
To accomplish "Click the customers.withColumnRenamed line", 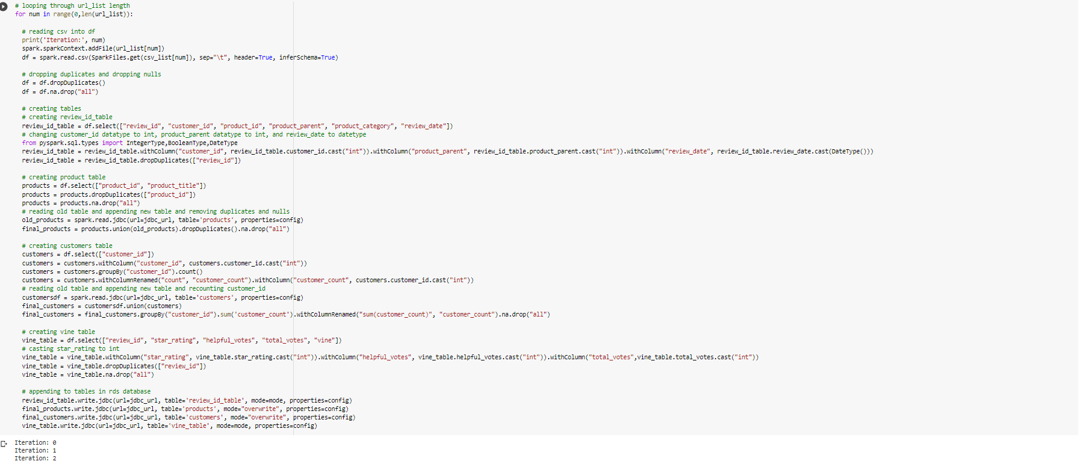I will [x=248, y=280].
